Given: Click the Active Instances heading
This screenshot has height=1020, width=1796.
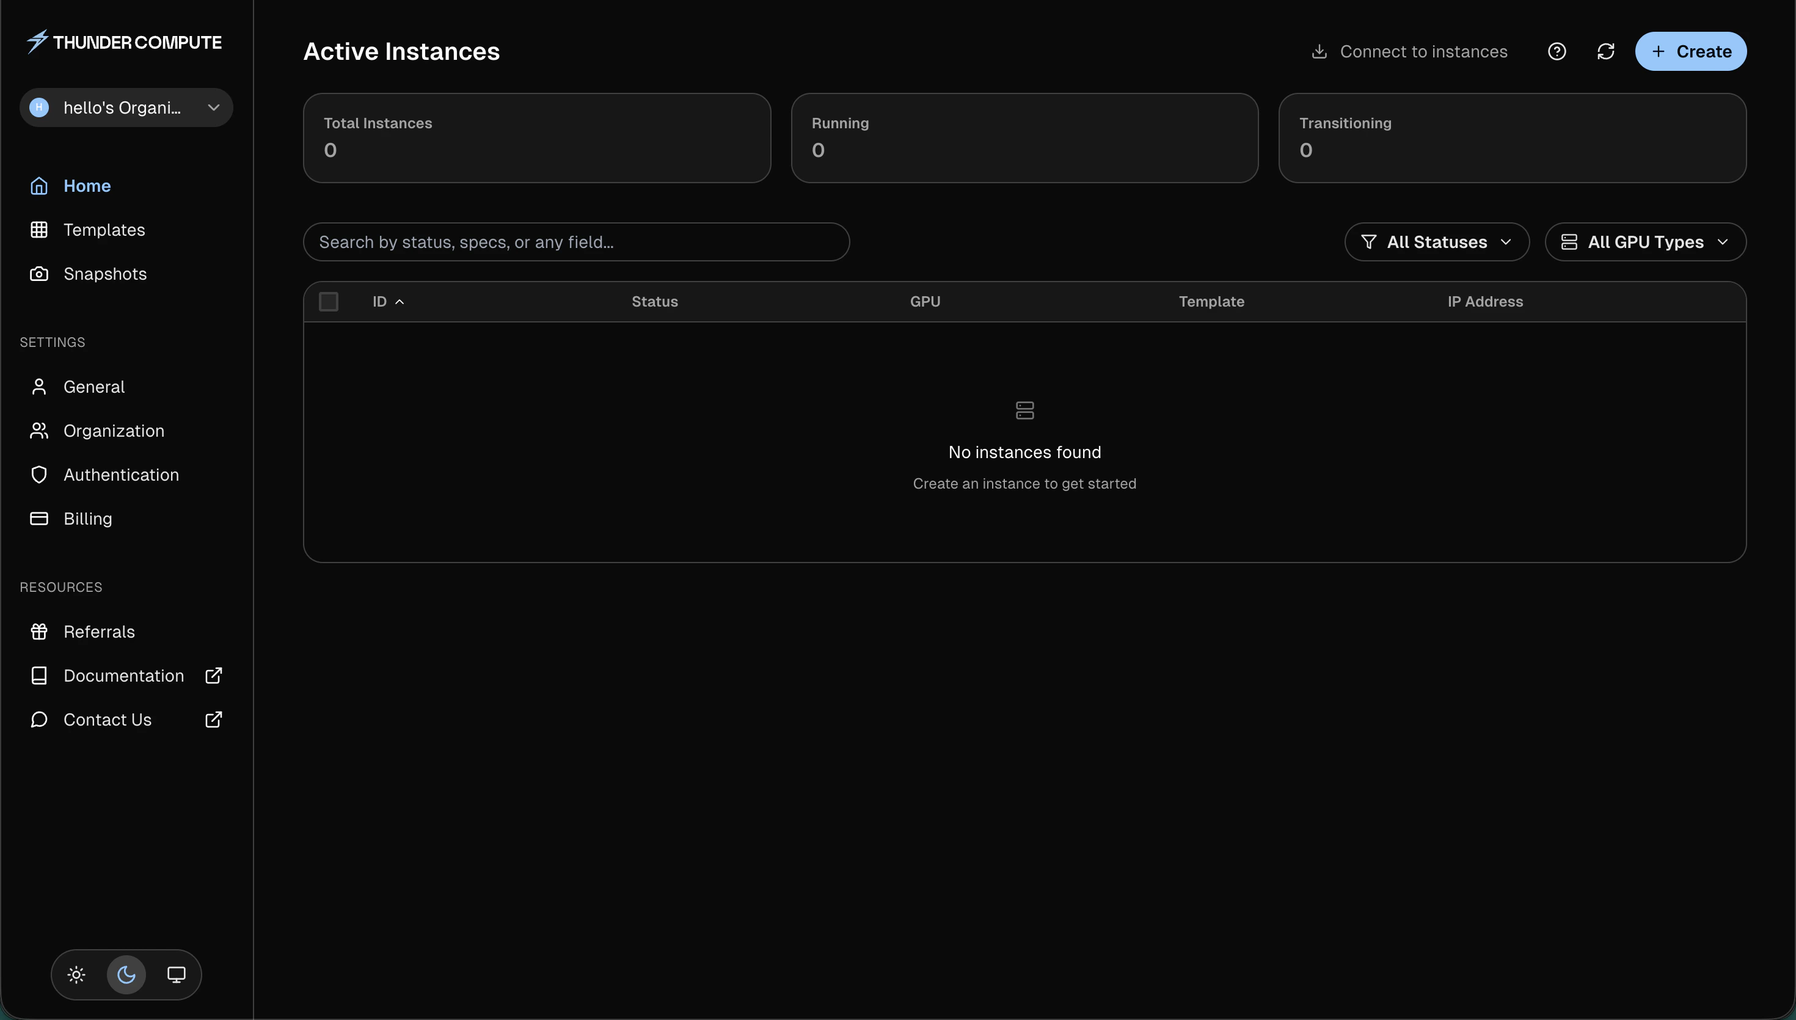Looking at the screenshot, I should (x=401, y=51).
